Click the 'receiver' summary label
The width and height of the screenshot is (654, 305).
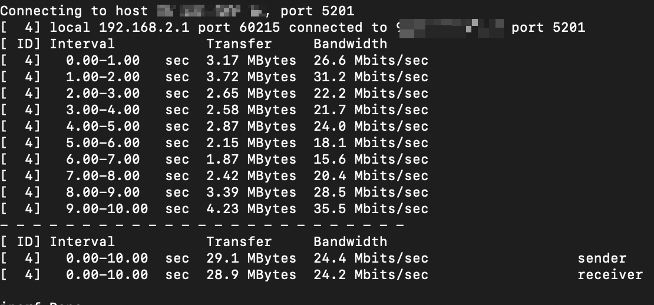click(610, 275)
